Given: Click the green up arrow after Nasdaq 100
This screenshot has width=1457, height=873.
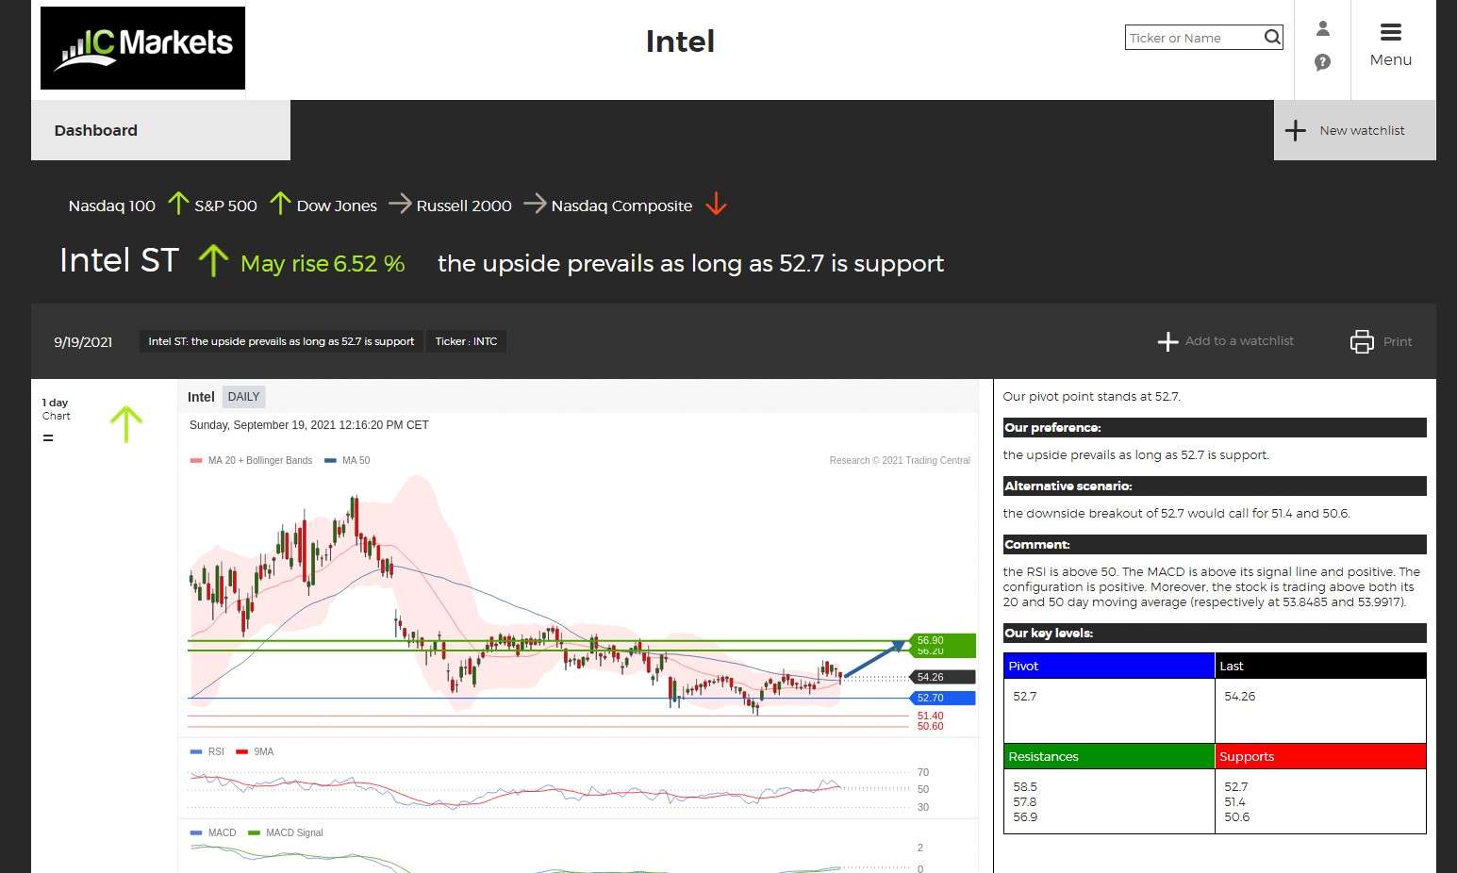Looking at the screenshot, I should coord(178,203).
